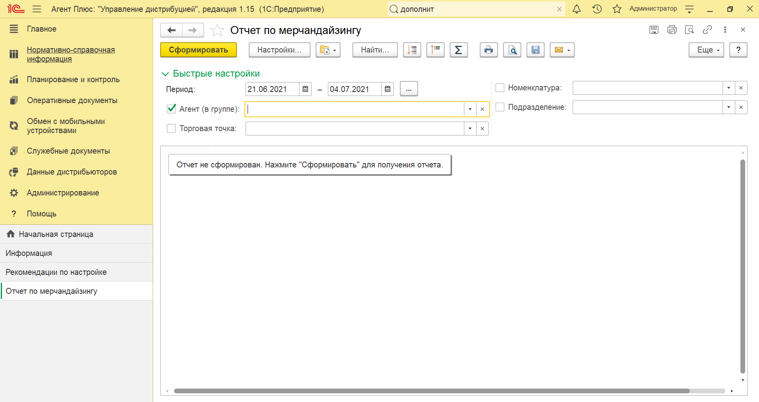Open Настройки... dialog
The width and height of the screenshot is (759, 402).
click(x=279, y=50)
